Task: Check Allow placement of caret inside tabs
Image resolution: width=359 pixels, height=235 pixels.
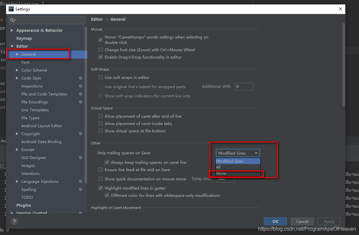Action: point(101,123)
